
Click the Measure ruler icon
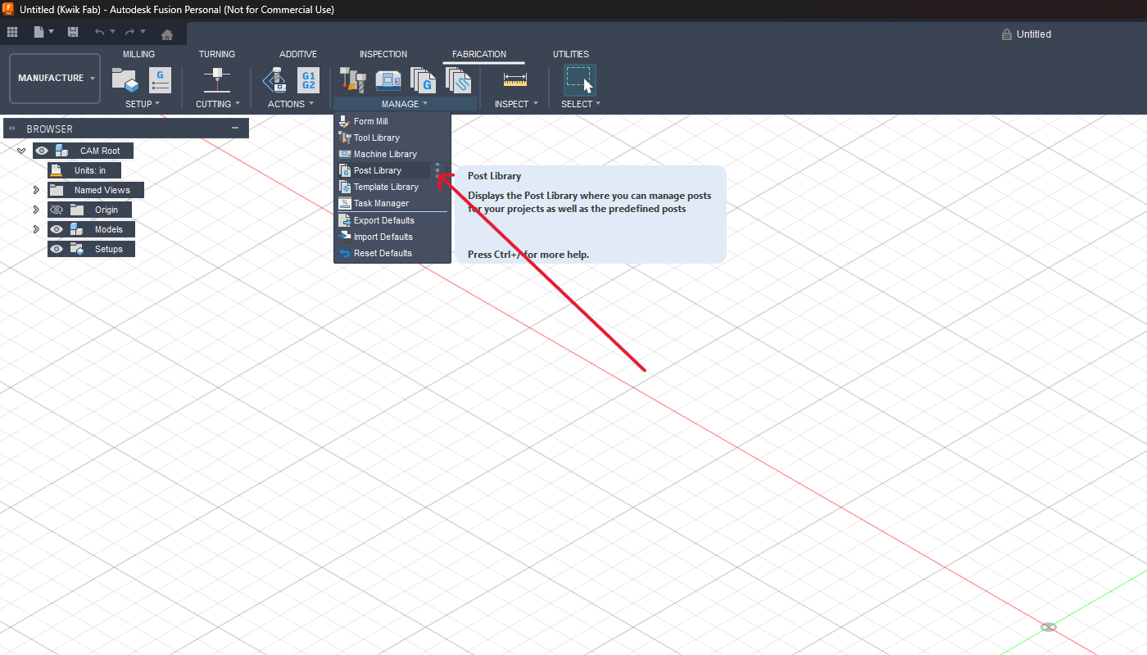pyautogui.click(x=515, y=79)
